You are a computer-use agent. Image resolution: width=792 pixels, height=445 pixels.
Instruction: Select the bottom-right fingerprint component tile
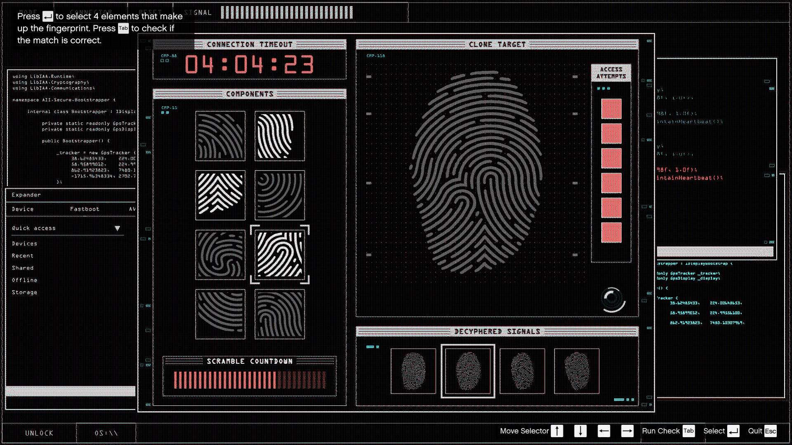[280, 314]
